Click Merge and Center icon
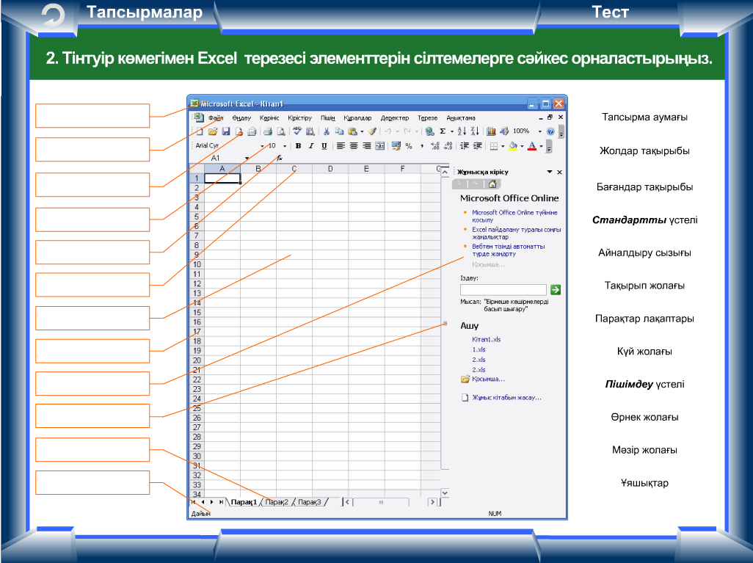This screenshot has height=563, width=753. pos(379,146)
